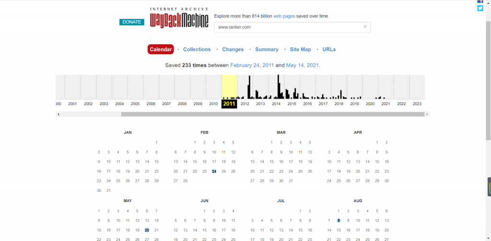The image size is (491, 241).
Task: Go to the Summary tab
Action: [267, 49]
